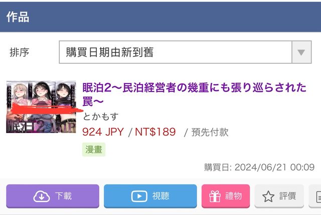Click the 漫畫 category tag

(94, 149)
